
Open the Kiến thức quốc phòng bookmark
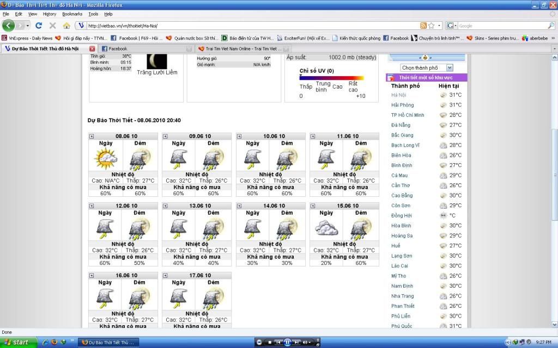point(356,38)
